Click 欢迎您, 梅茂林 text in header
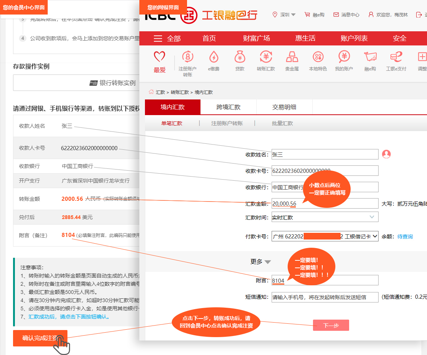This screenshot has width=427, height=355. (392, 15)
